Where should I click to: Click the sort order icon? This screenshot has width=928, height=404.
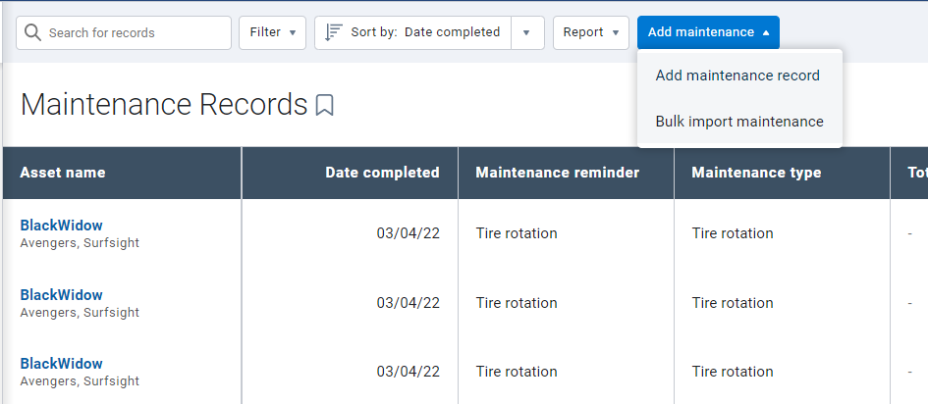coord(334,32)
